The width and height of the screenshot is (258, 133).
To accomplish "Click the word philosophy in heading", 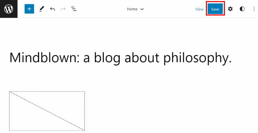I will (197, 58).
